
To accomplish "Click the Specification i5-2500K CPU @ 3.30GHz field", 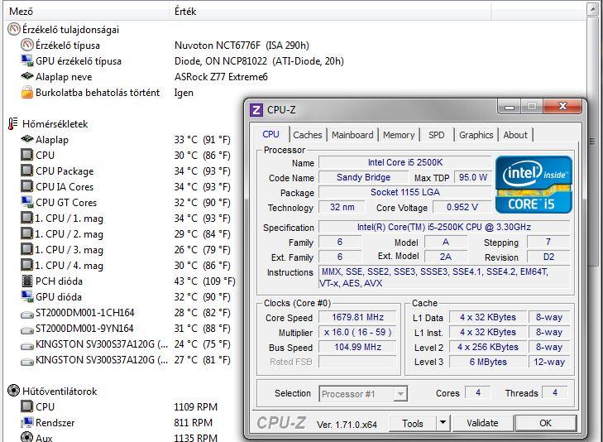I will (x=444, y=227).
